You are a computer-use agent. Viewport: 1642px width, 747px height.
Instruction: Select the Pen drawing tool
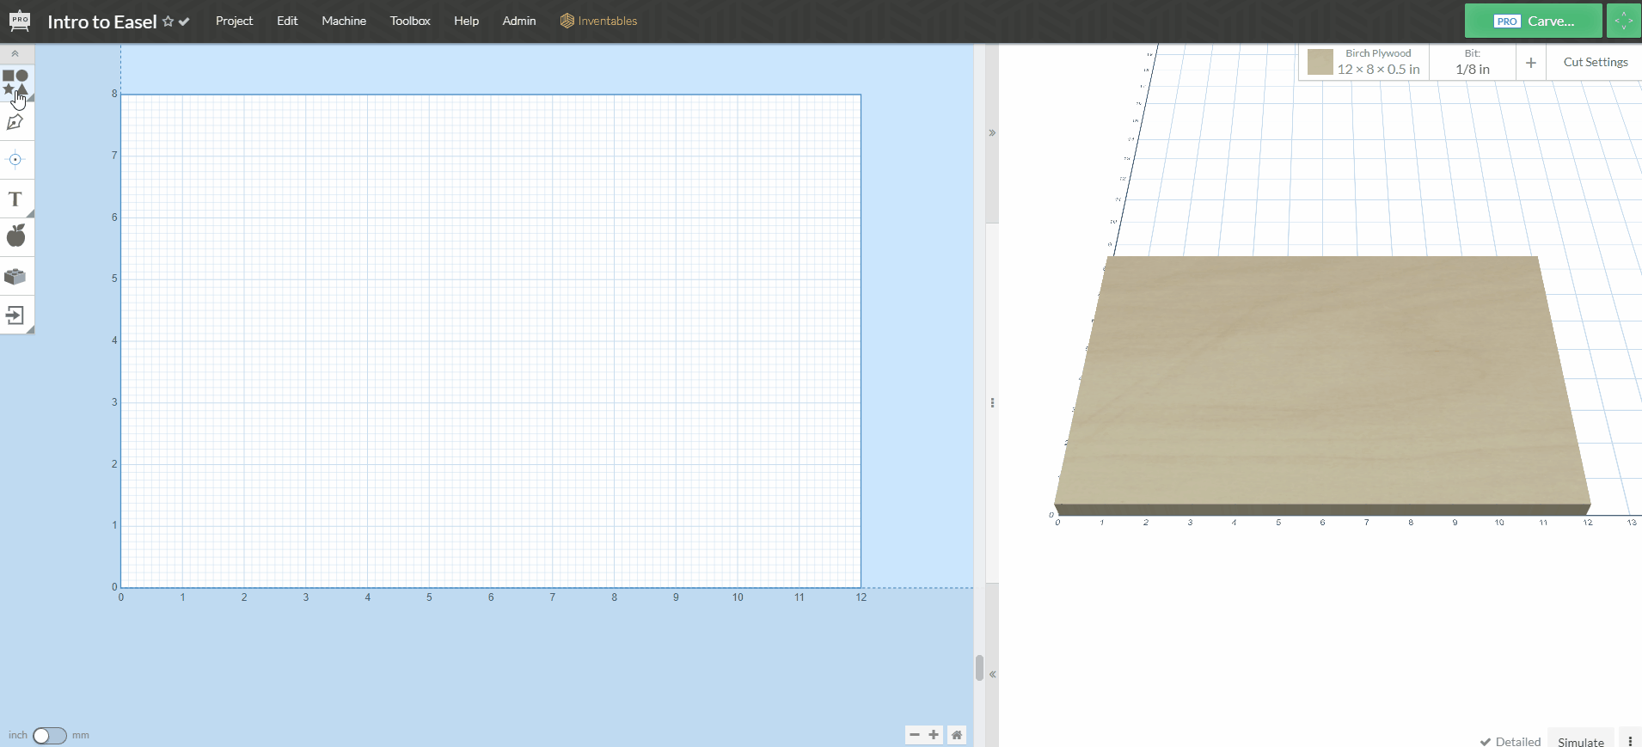pyautogui.click(x=15, y=122)
